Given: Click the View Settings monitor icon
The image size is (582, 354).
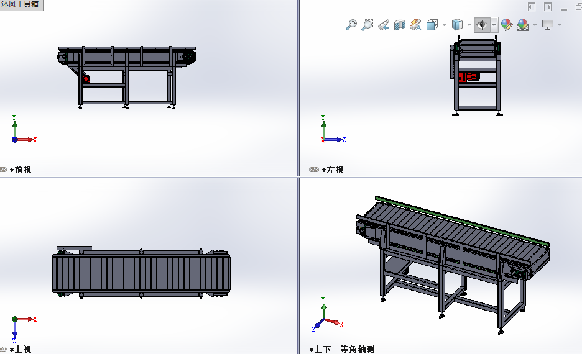Looking at the screenshot, I should pos(548,25).
